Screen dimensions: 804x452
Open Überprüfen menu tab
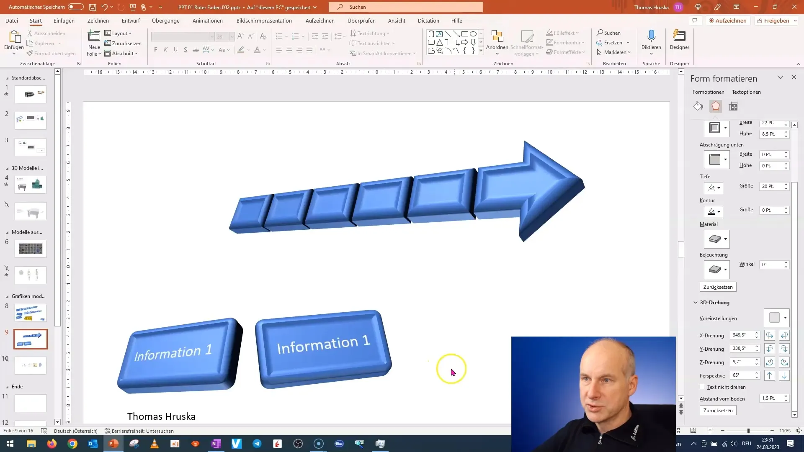coord(361,21)
